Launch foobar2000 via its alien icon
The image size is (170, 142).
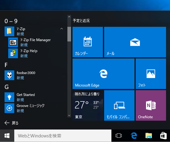coord(9,75)
